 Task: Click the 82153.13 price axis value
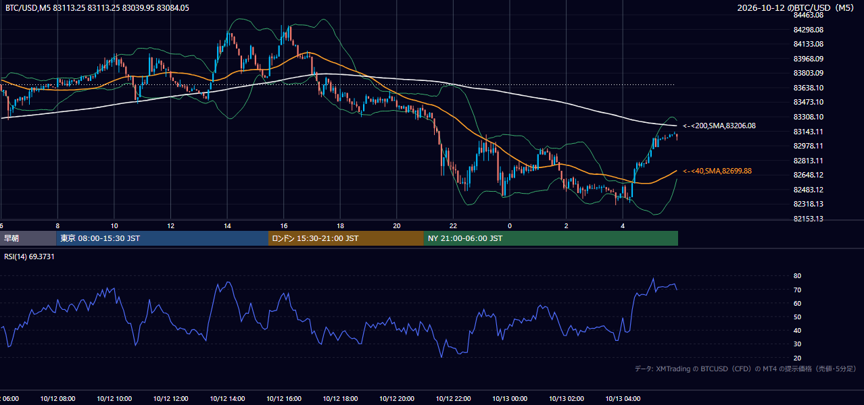coord(808,219)
